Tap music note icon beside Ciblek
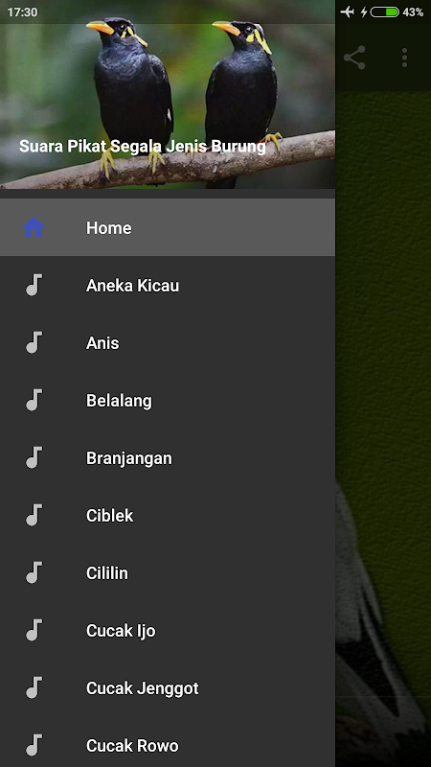Screen dimensions: 431x767 [34, 515]
